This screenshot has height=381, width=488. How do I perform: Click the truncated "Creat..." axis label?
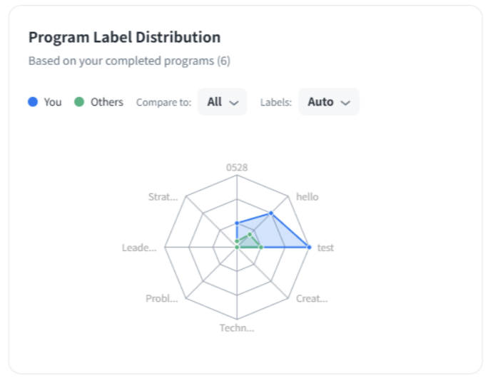312,298
